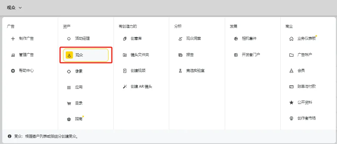Click the camera kit icon beside 相机套件

[236, 39]
